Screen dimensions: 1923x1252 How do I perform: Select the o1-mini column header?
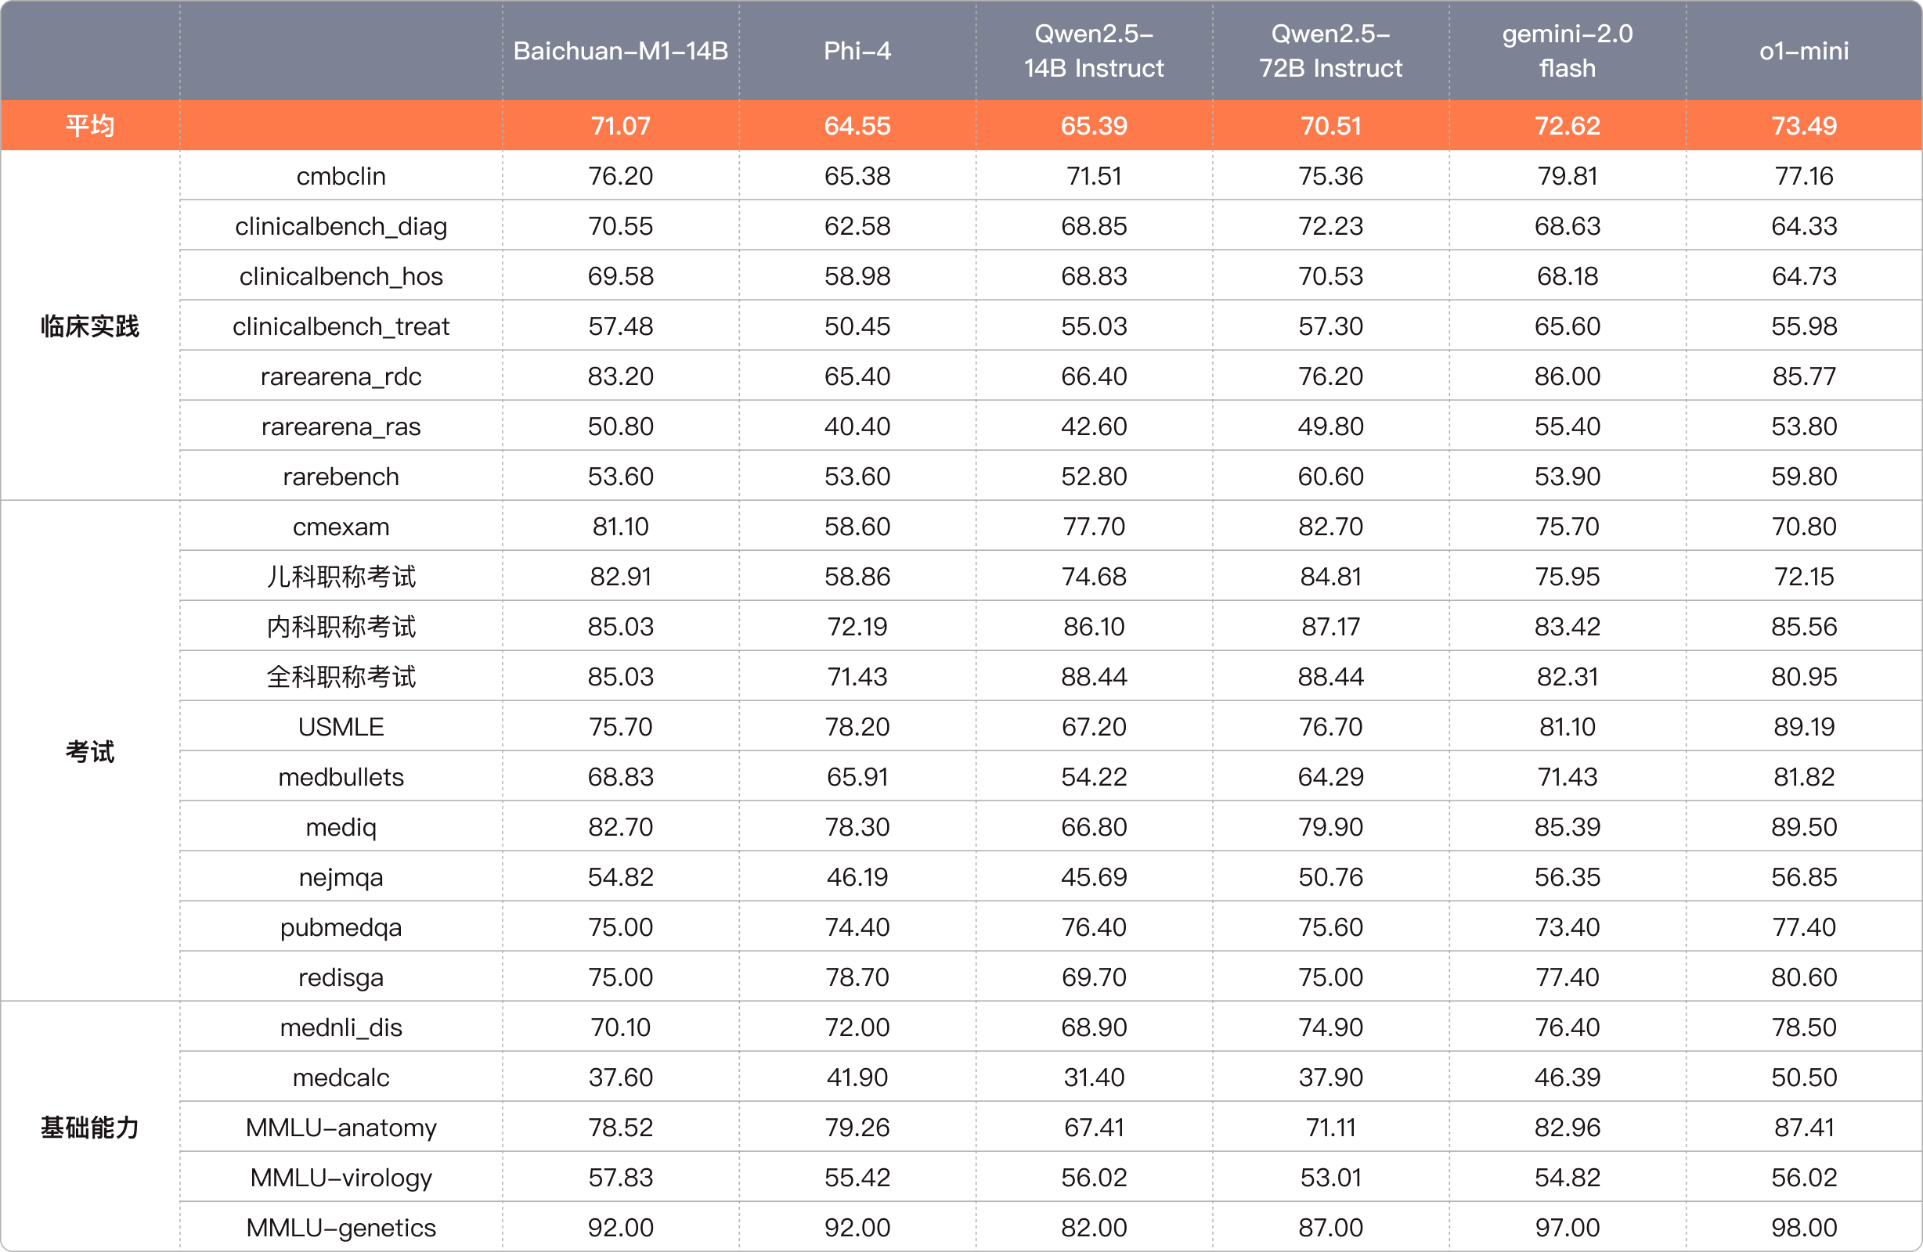(x=1803, y=51)
